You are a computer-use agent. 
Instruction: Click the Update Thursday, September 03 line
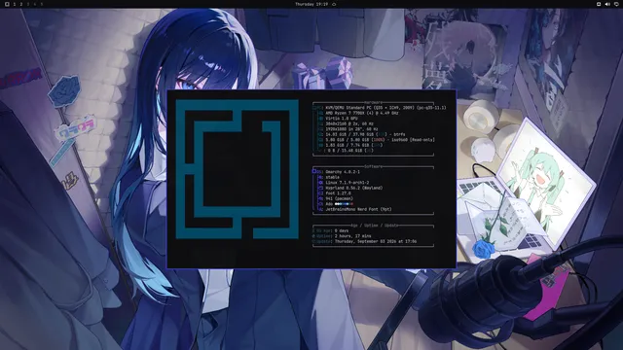pyautogui.click(x=364, y=241)
